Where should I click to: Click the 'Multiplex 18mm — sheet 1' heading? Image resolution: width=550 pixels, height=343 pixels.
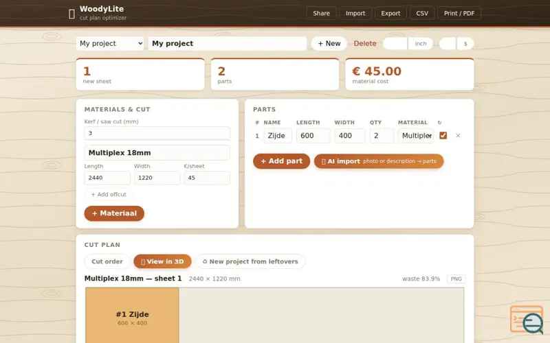(x=133, y=279)
